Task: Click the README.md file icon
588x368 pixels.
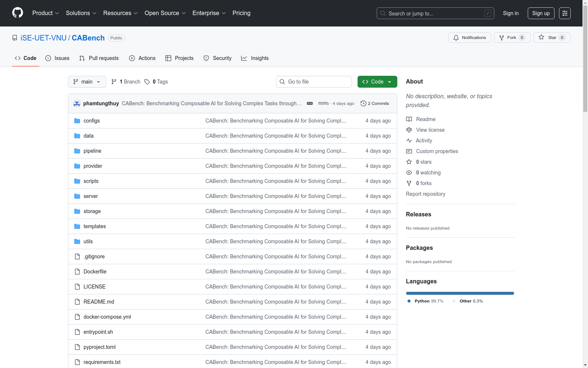Action: [77, 302]
